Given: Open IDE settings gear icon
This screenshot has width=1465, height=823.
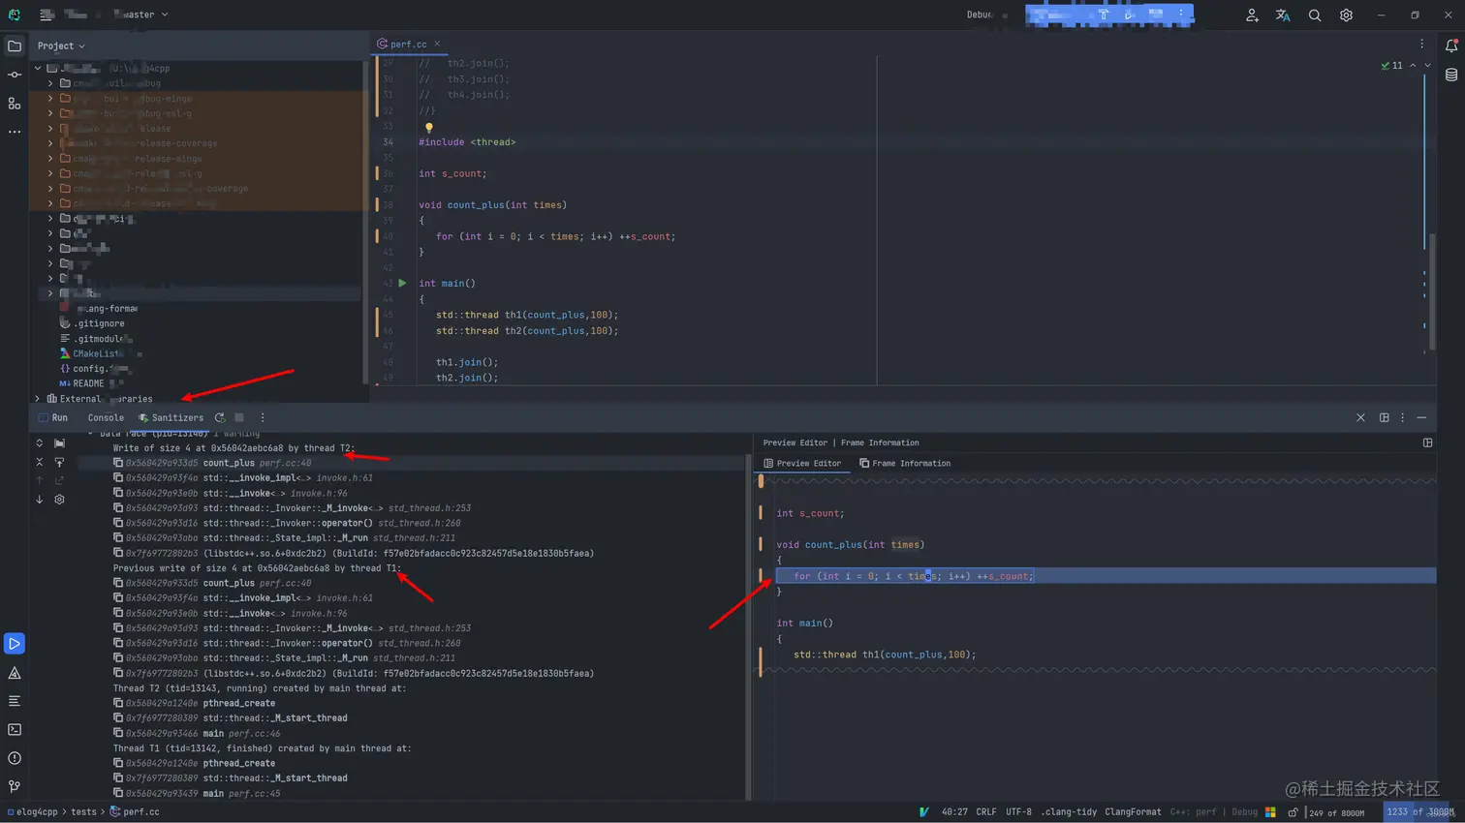Looking at the screenshot, I should point(1346,15).
